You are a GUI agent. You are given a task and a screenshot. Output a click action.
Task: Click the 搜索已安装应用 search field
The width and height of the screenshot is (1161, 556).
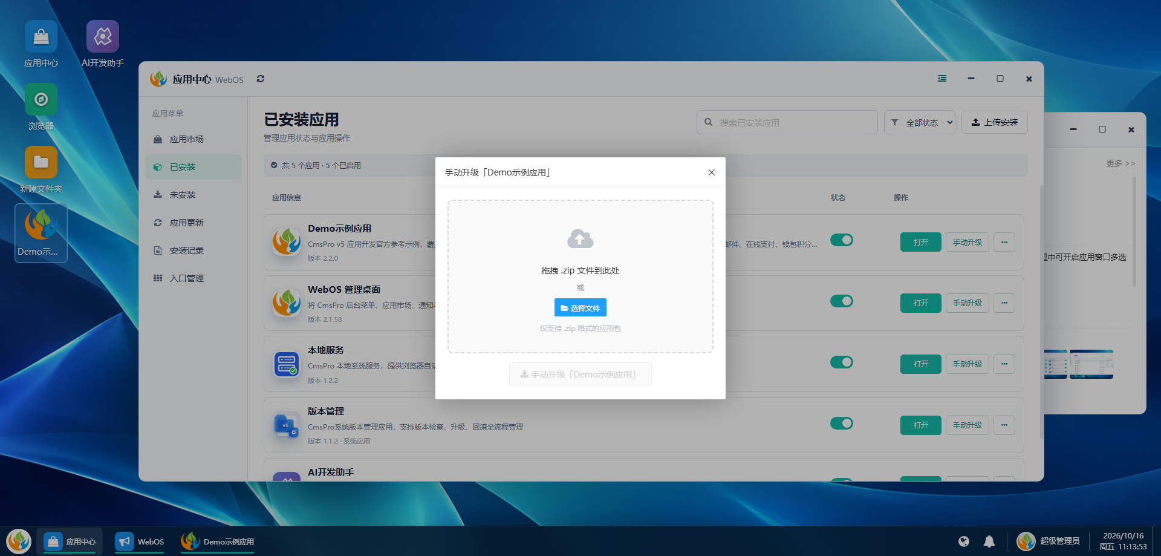coord(787,122)
